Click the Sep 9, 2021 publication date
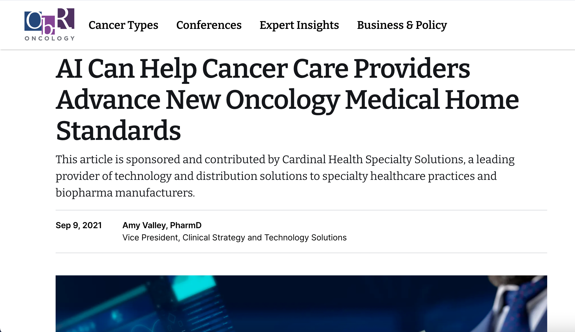The width and height of the screenshot is (575, 332). [x=79, y=225]
